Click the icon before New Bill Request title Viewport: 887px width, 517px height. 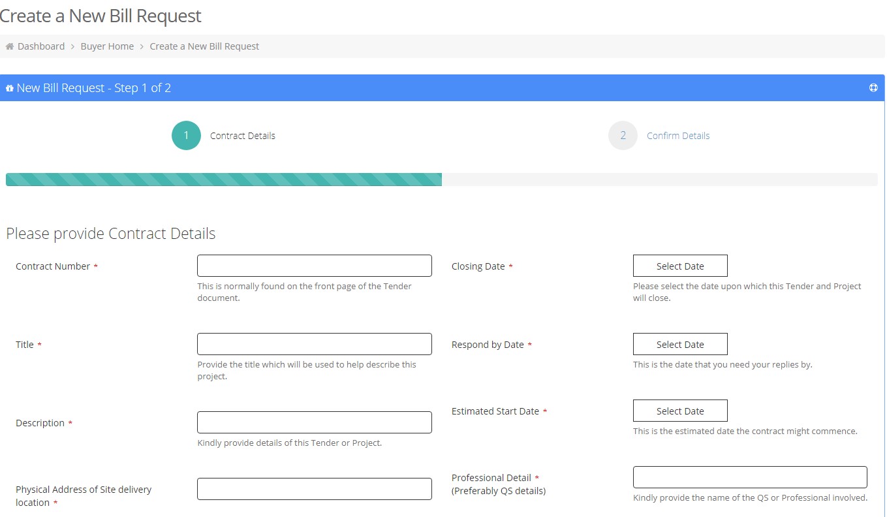pos(9,88)
